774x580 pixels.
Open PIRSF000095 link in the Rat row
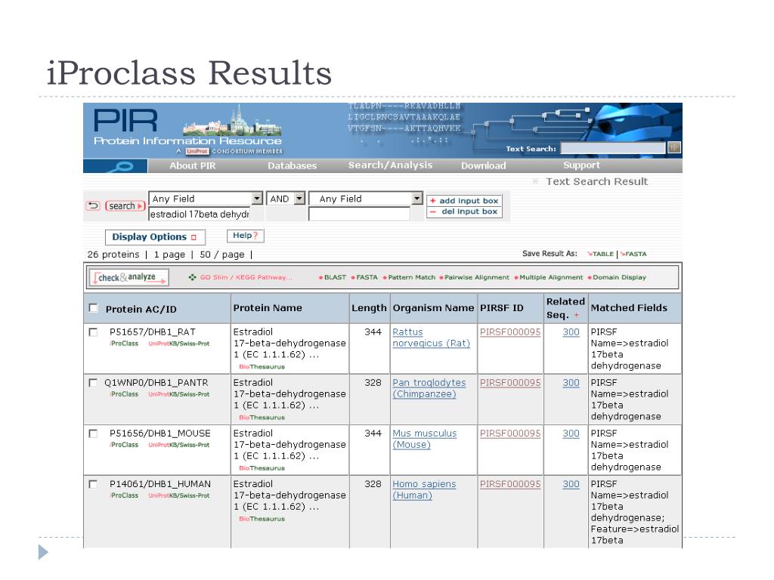[510, 332]
